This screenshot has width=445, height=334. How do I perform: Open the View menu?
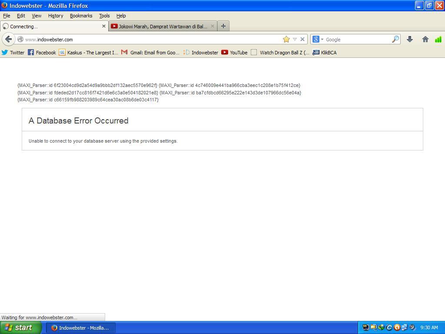click(37, 16)
